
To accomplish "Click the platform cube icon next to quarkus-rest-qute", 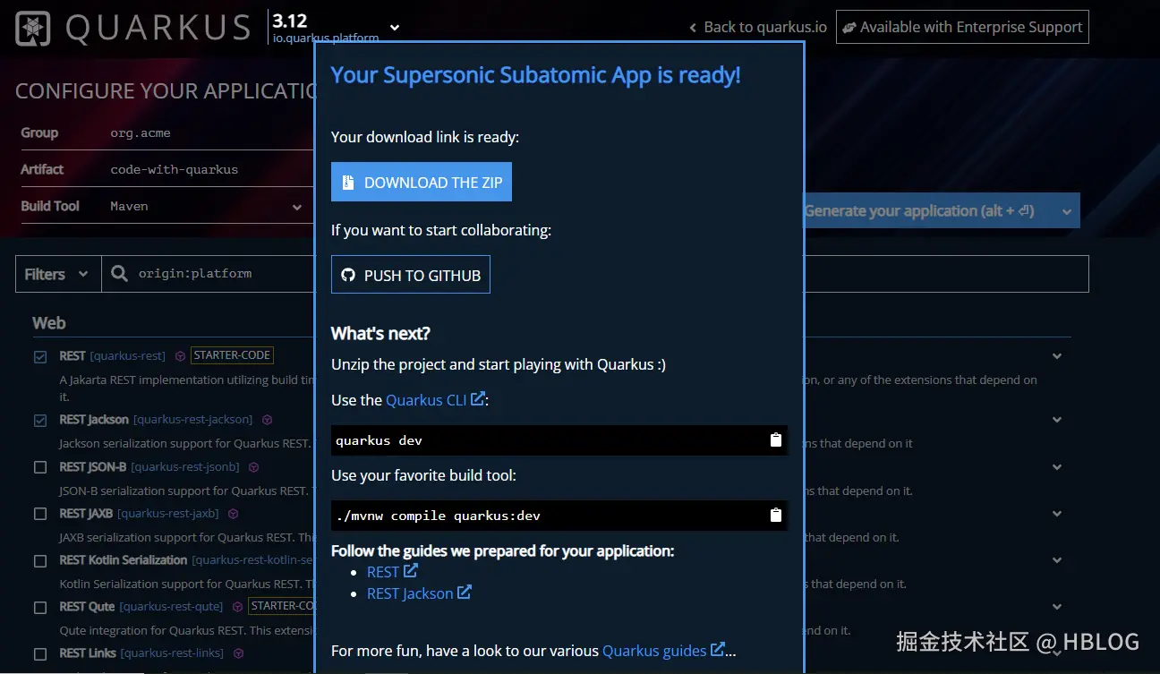I will click(x=237, y=607).
